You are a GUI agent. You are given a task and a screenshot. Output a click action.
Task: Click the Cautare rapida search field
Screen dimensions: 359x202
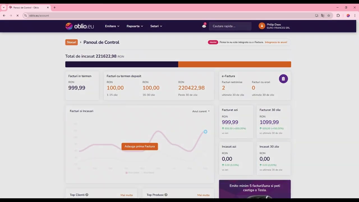[230, 26]
